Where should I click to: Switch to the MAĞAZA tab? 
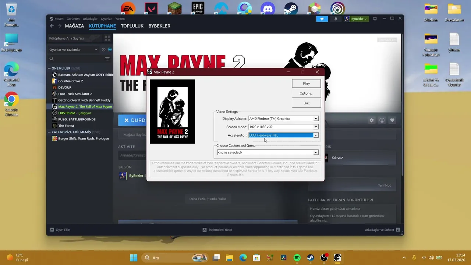pyautogui.click(x=74, y=26)
